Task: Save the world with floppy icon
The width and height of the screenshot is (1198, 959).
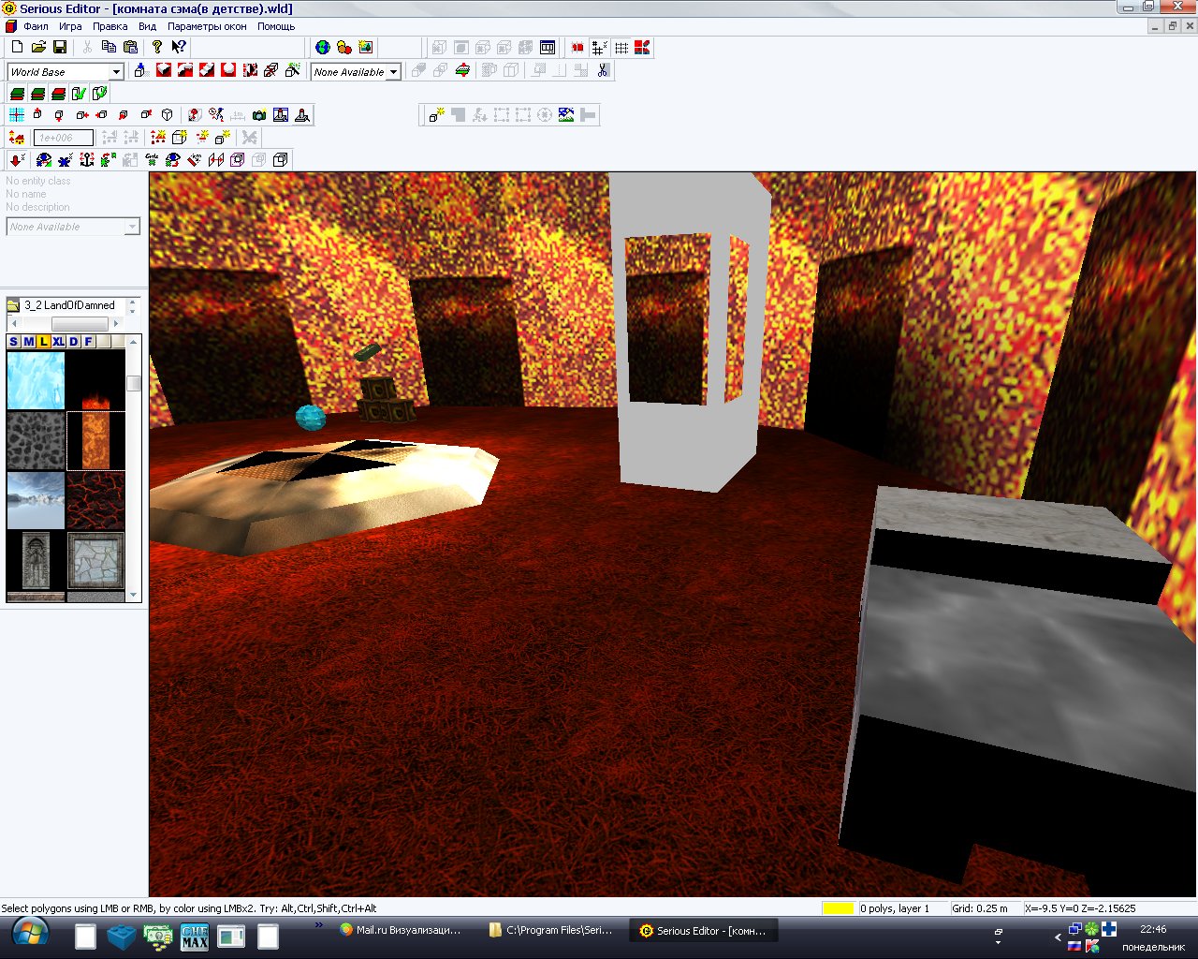Action: (60, 47)
